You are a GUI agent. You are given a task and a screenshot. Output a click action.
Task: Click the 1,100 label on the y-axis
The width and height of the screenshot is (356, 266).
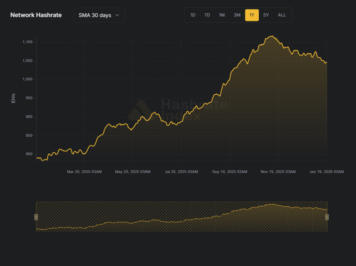[27, 42]
